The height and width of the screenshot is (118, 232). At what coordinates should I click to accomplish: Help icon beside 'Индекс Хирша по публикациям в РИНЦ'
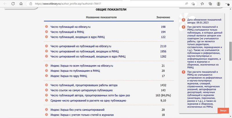click(46, 71)
